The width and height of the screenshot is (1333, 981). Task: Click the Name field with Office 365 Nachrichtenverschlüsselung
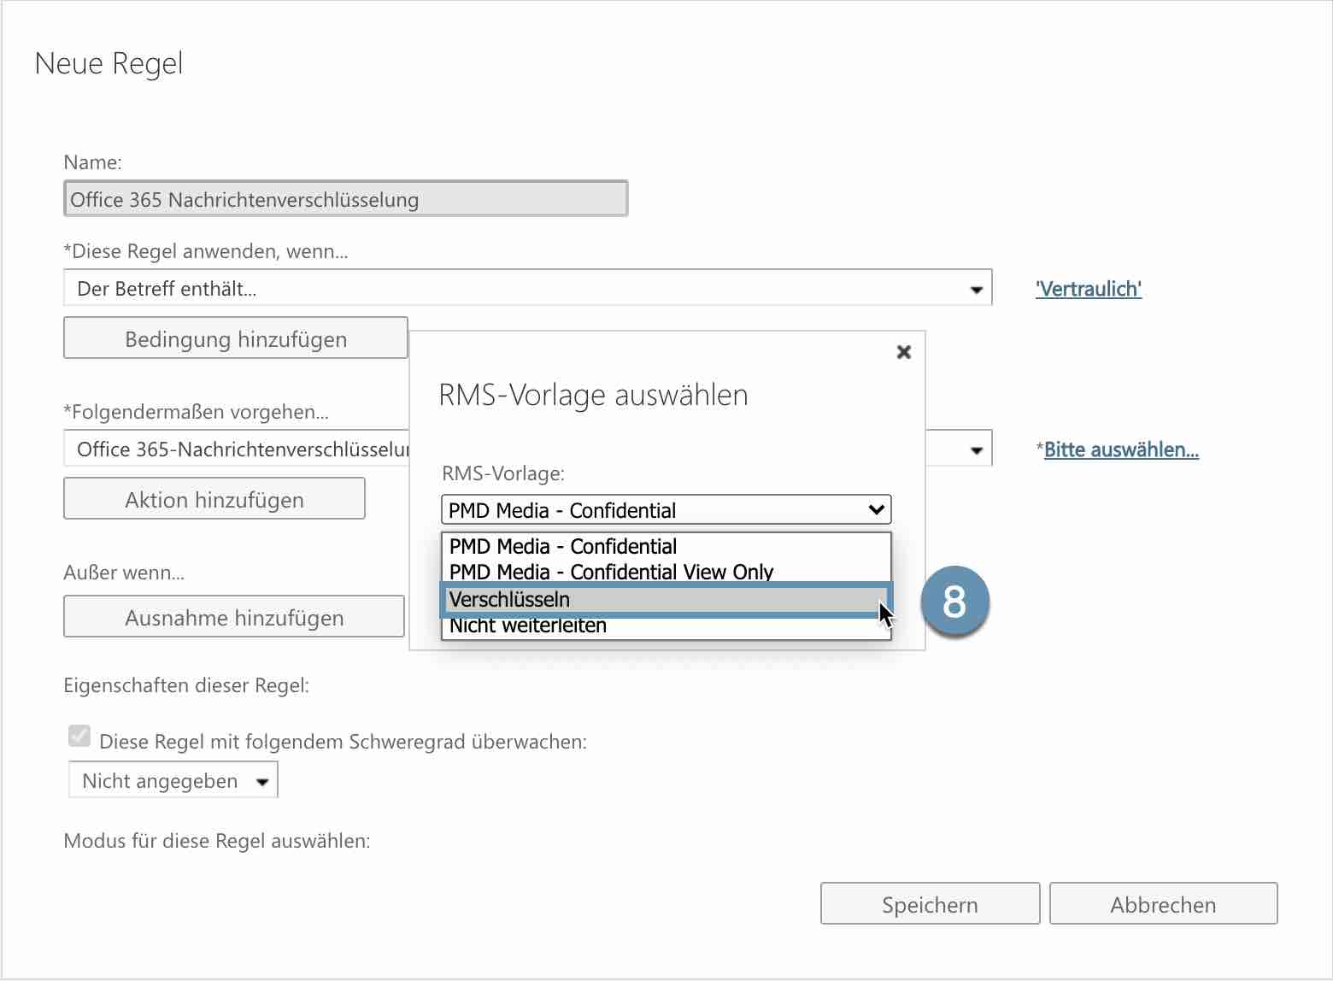pos(346,199)
